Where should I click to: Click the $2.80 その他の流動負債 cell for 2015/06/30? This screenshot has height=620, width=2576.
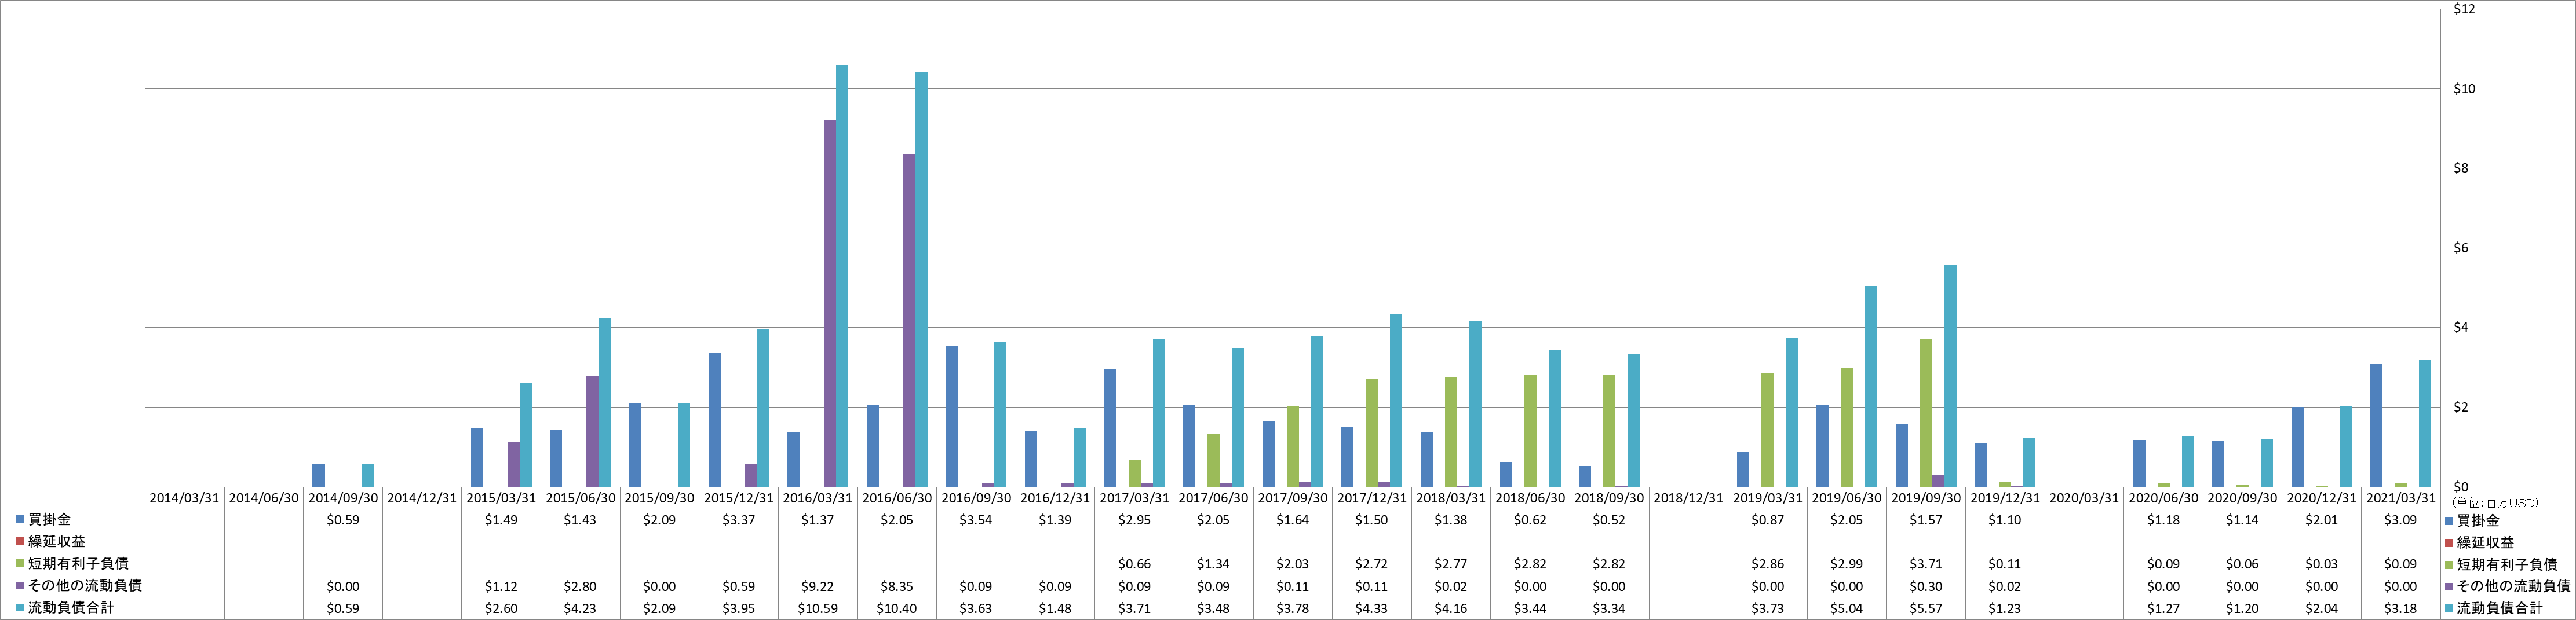pos(580,586)
